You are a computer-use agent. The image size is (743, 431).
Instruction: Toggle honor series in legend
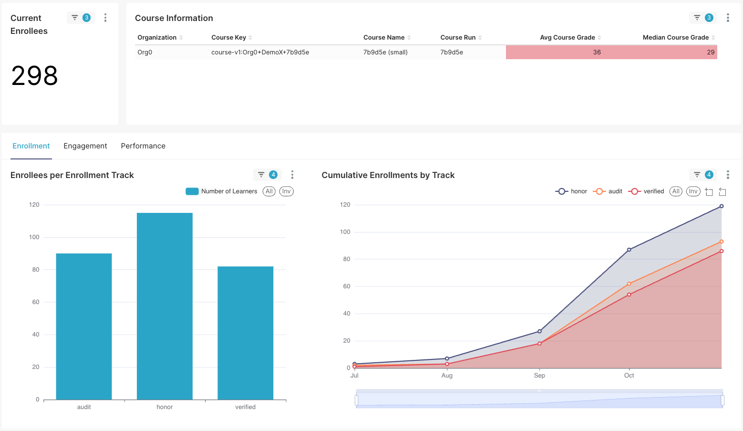[x=571, y=191]
